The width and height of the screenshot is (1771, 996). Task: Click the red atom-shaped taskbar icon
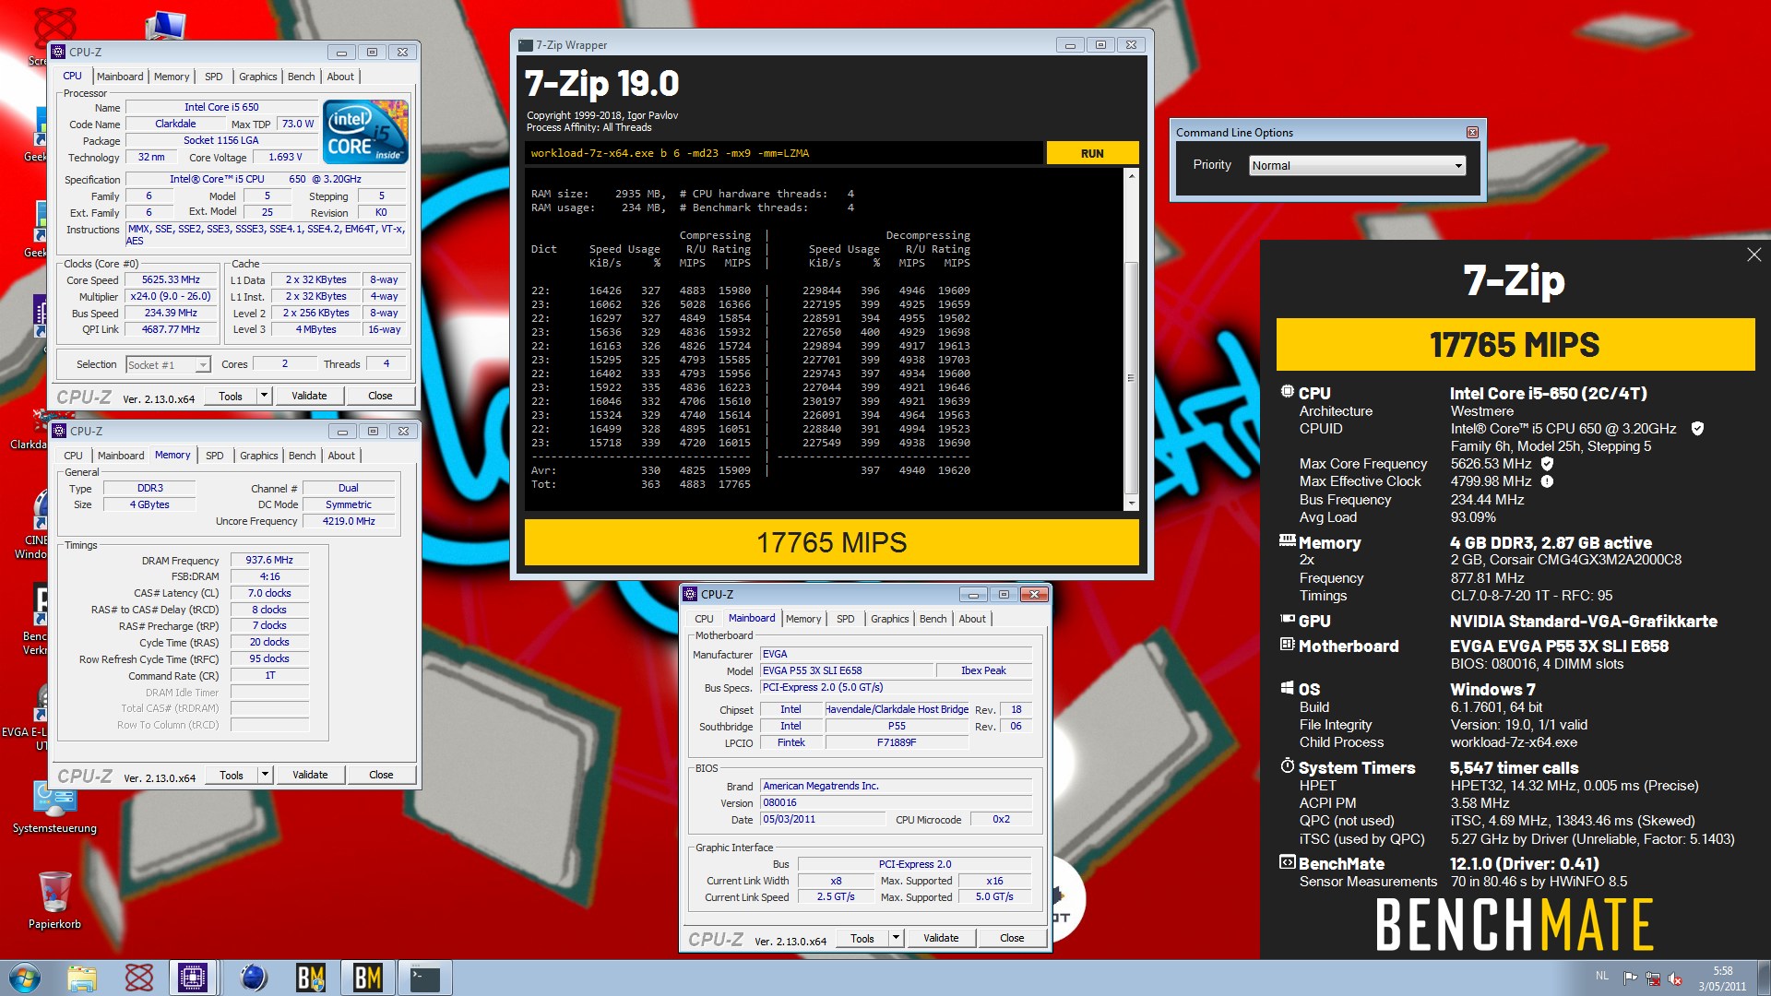(139, 978)
